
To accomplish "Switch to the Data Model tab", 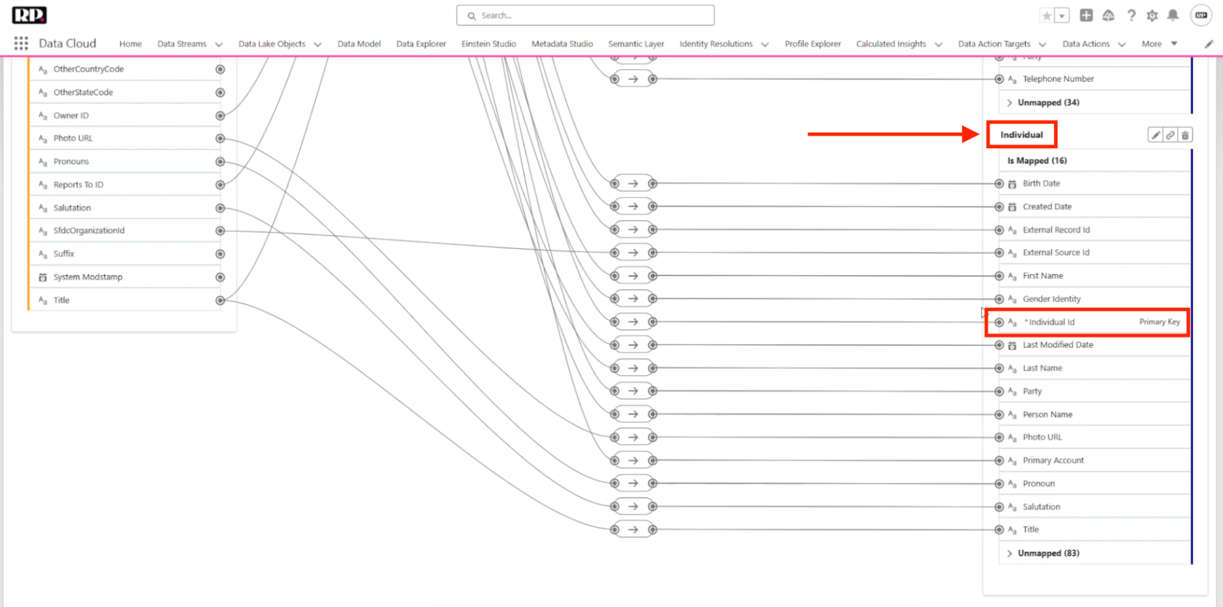I will pyautogui.click(x=359, y=44).
